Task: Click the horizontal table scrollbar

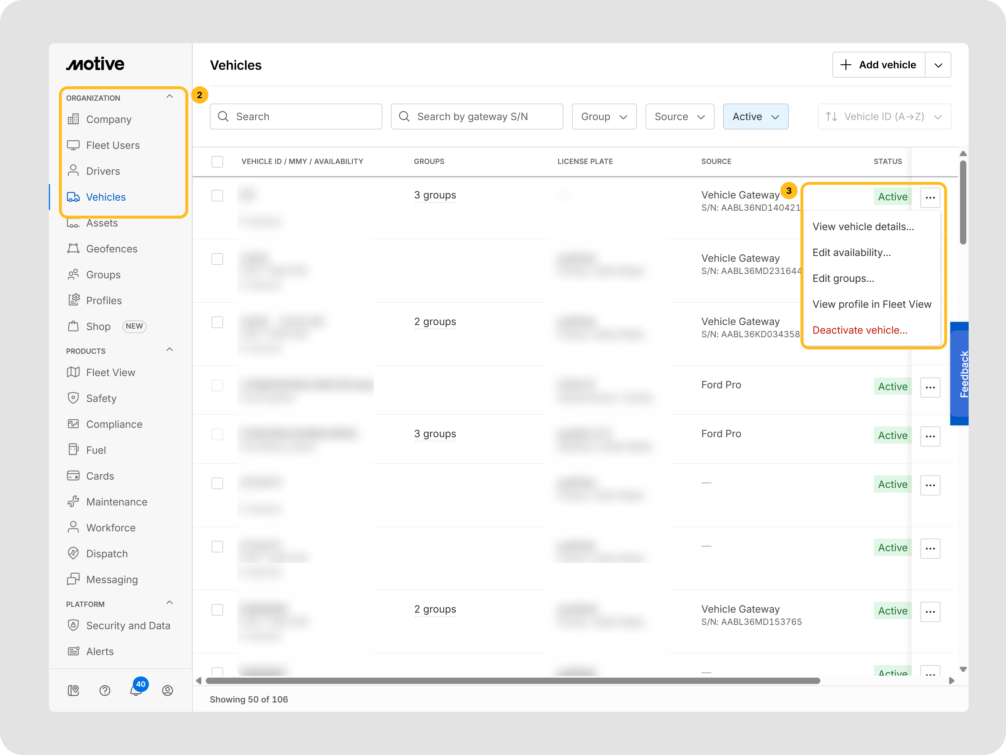Action: [513, 681]
